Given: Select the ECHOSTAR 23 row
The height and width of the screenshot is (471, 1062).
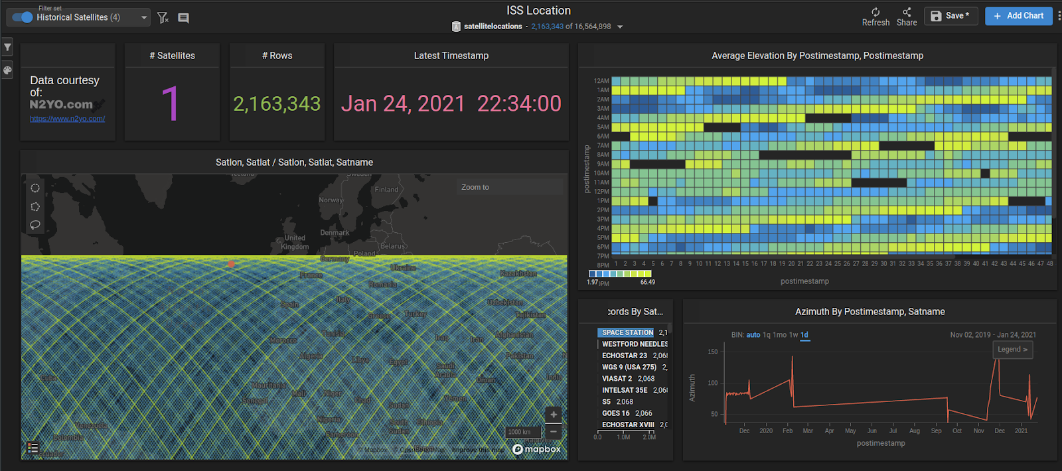Looking at the screenshot, I should pyautogui.click(x=633, y=356).
